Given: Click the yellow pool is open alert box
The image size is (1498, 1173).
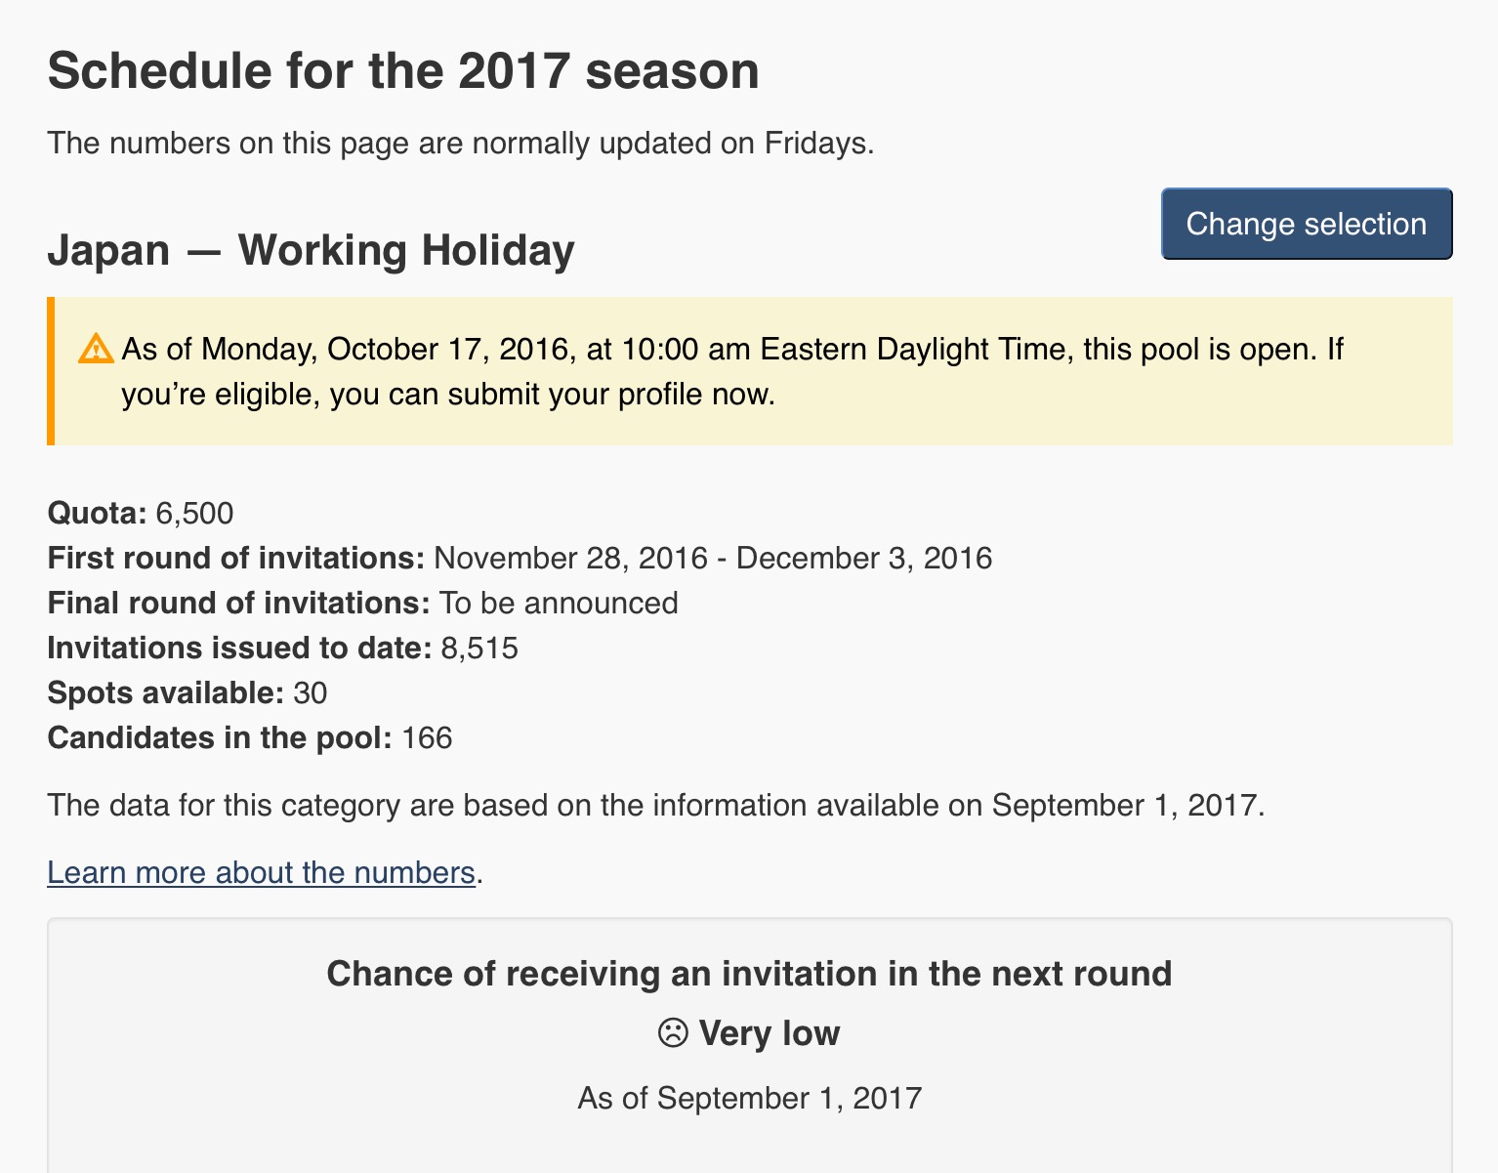Looking at the screenshot, I should (750, 371).
